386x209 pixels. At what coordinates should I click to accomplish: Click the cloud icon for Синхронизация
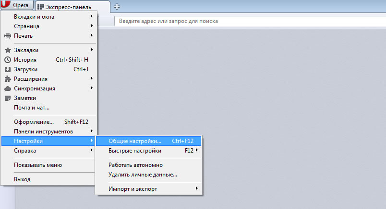coord(8,88)
